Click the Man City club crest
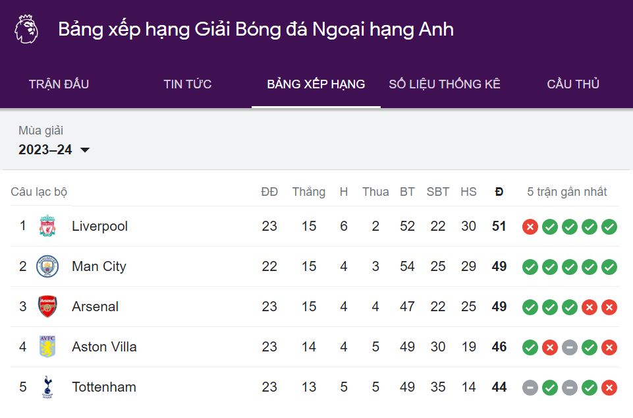This screenshot has width=633, height=418. pos(47,266)
